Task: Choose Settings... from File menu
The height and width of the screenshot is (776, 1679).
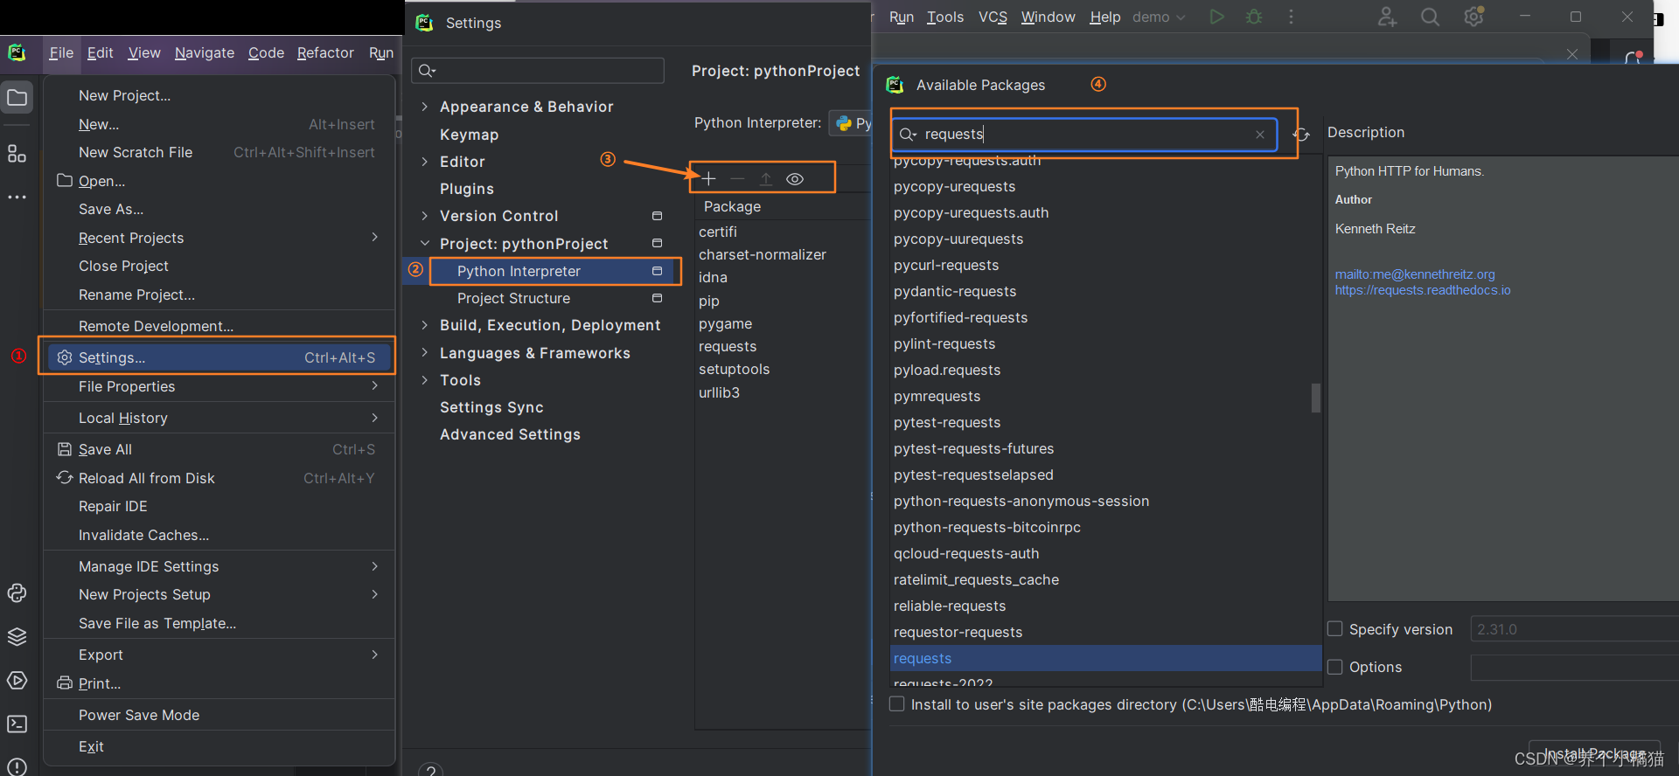Action: [219, 357]
